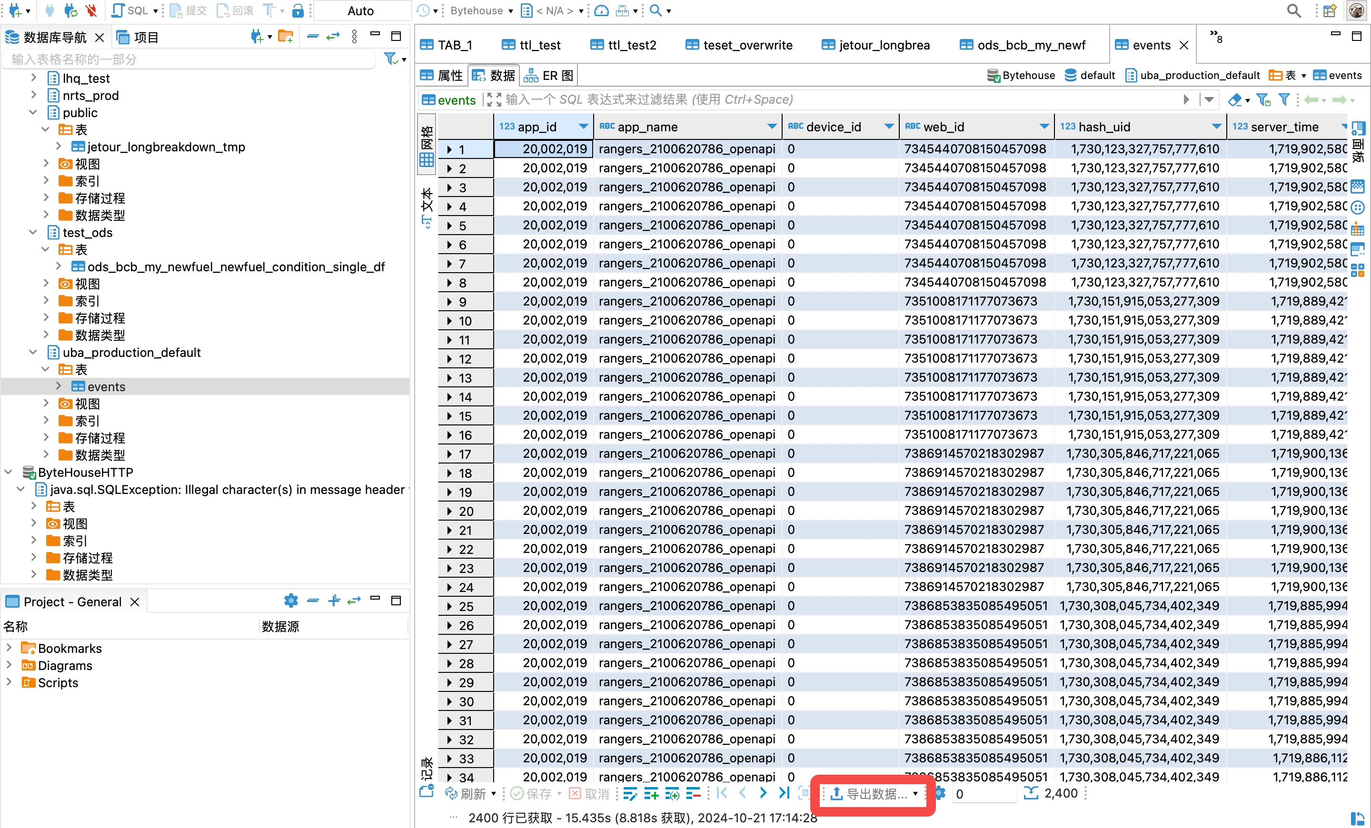Screen dimensions: 1371x828
Task: Open the app_id column filter dropdown
Action: 583,127
